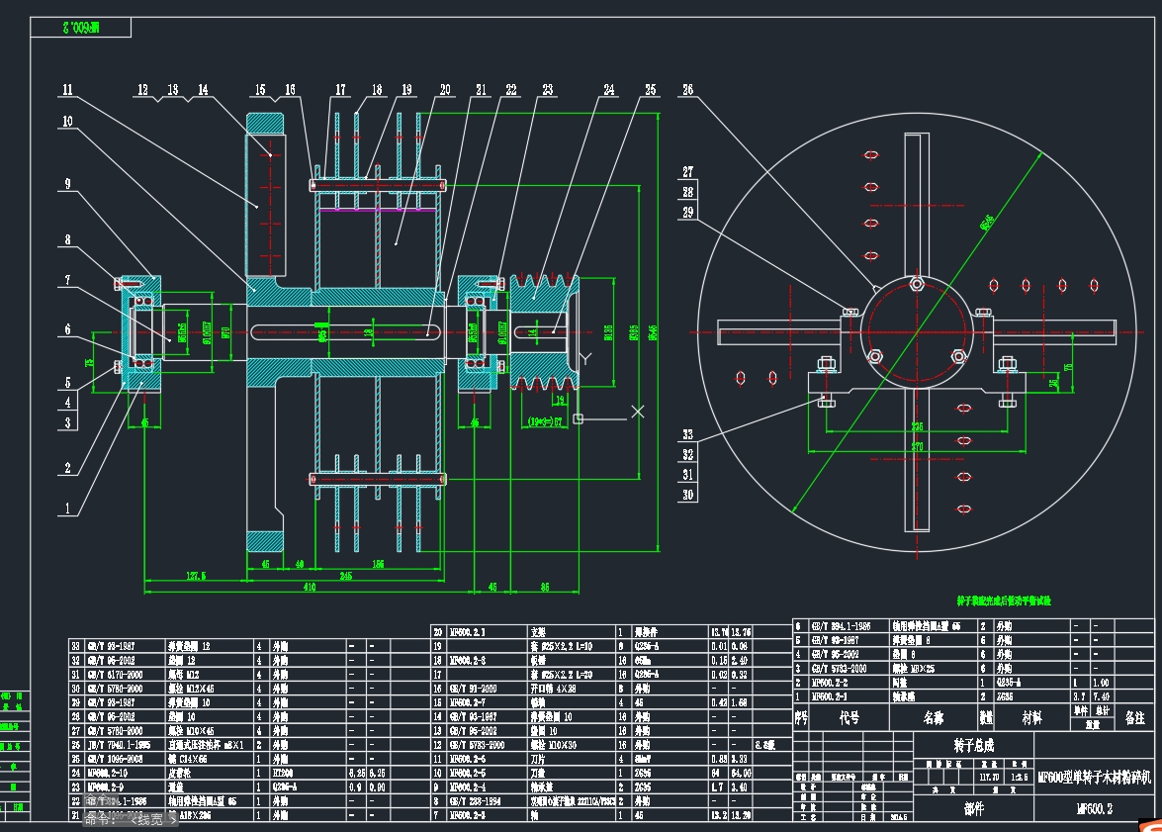1162x832 pixels.
Task: Click the 'MF600.2-10' code cell
Action: click(x=125, y=774)
